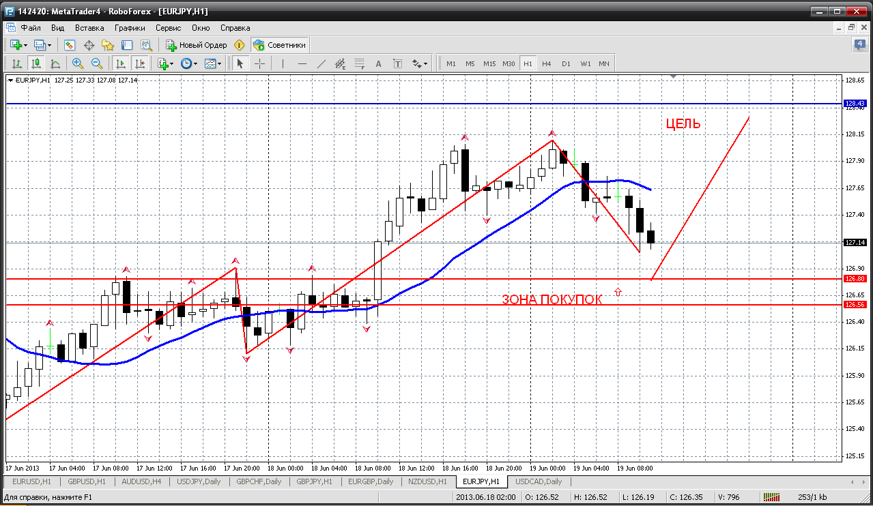873x506 pixels.
Task: Open the indicators list dropdown
Action: pos(166,63)
